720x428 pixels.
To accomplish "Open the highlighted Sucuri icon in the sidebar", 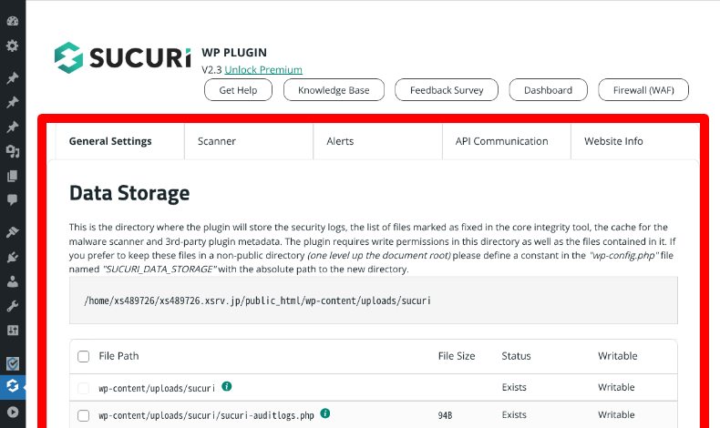I will pos(13,386).
